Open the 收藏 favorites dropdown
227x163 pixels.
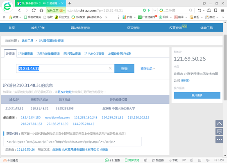15,17
